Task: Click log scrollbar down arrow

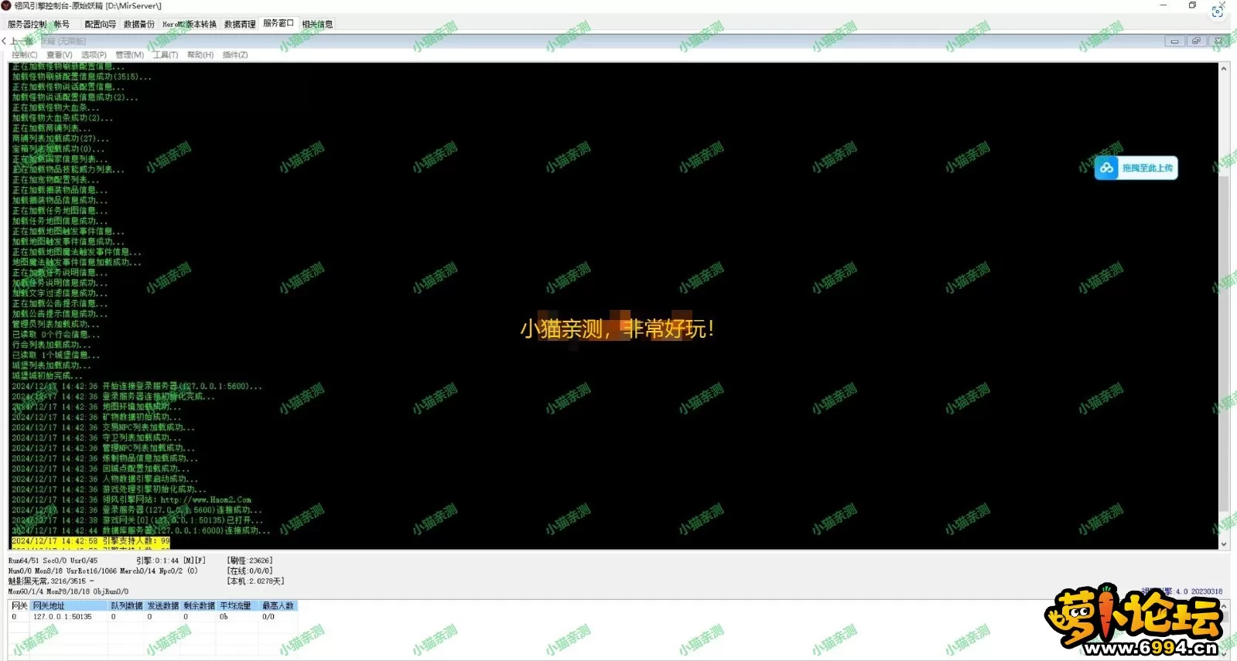Action: (1224, 544)
